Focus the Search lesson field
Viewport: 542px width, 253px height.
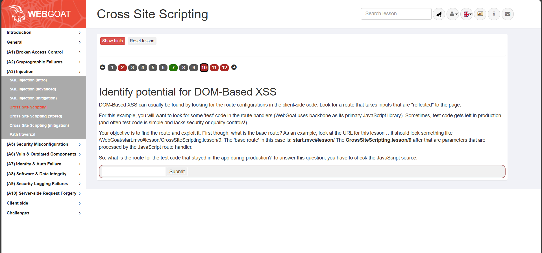coord(396,14)
